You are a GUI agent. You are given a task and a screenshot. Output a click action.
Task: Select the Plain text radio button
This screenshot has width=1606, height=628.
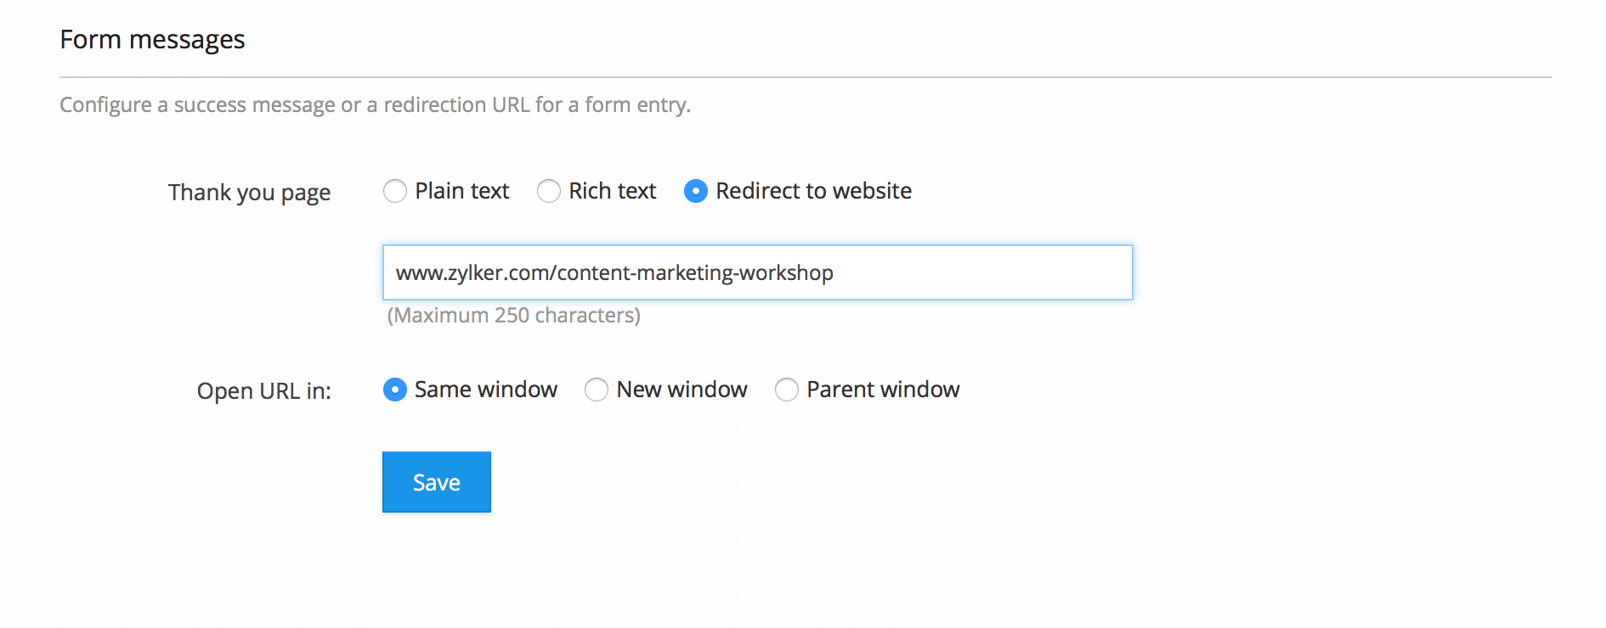395,192
